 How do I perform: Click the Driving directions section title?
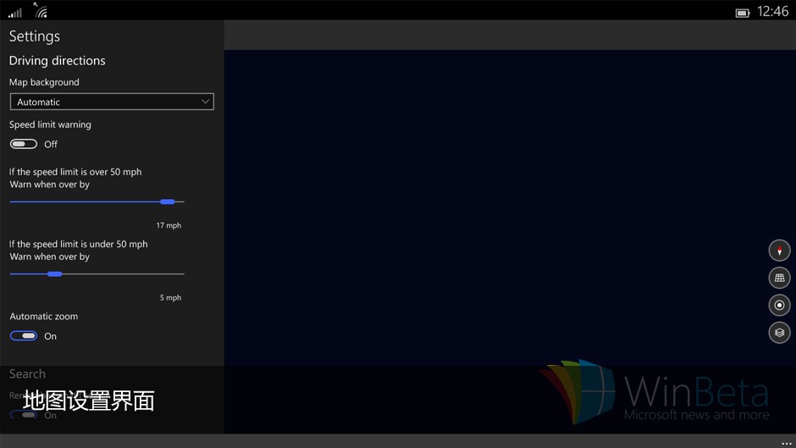click(58, 60)
